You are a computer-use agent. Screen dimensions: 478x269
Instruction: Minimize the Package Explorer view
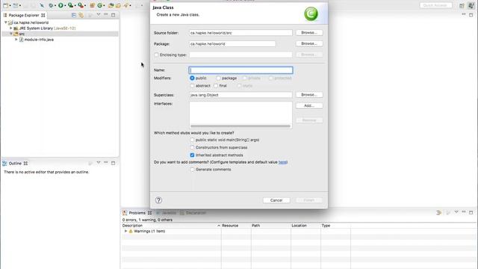[x=106, y=15]
